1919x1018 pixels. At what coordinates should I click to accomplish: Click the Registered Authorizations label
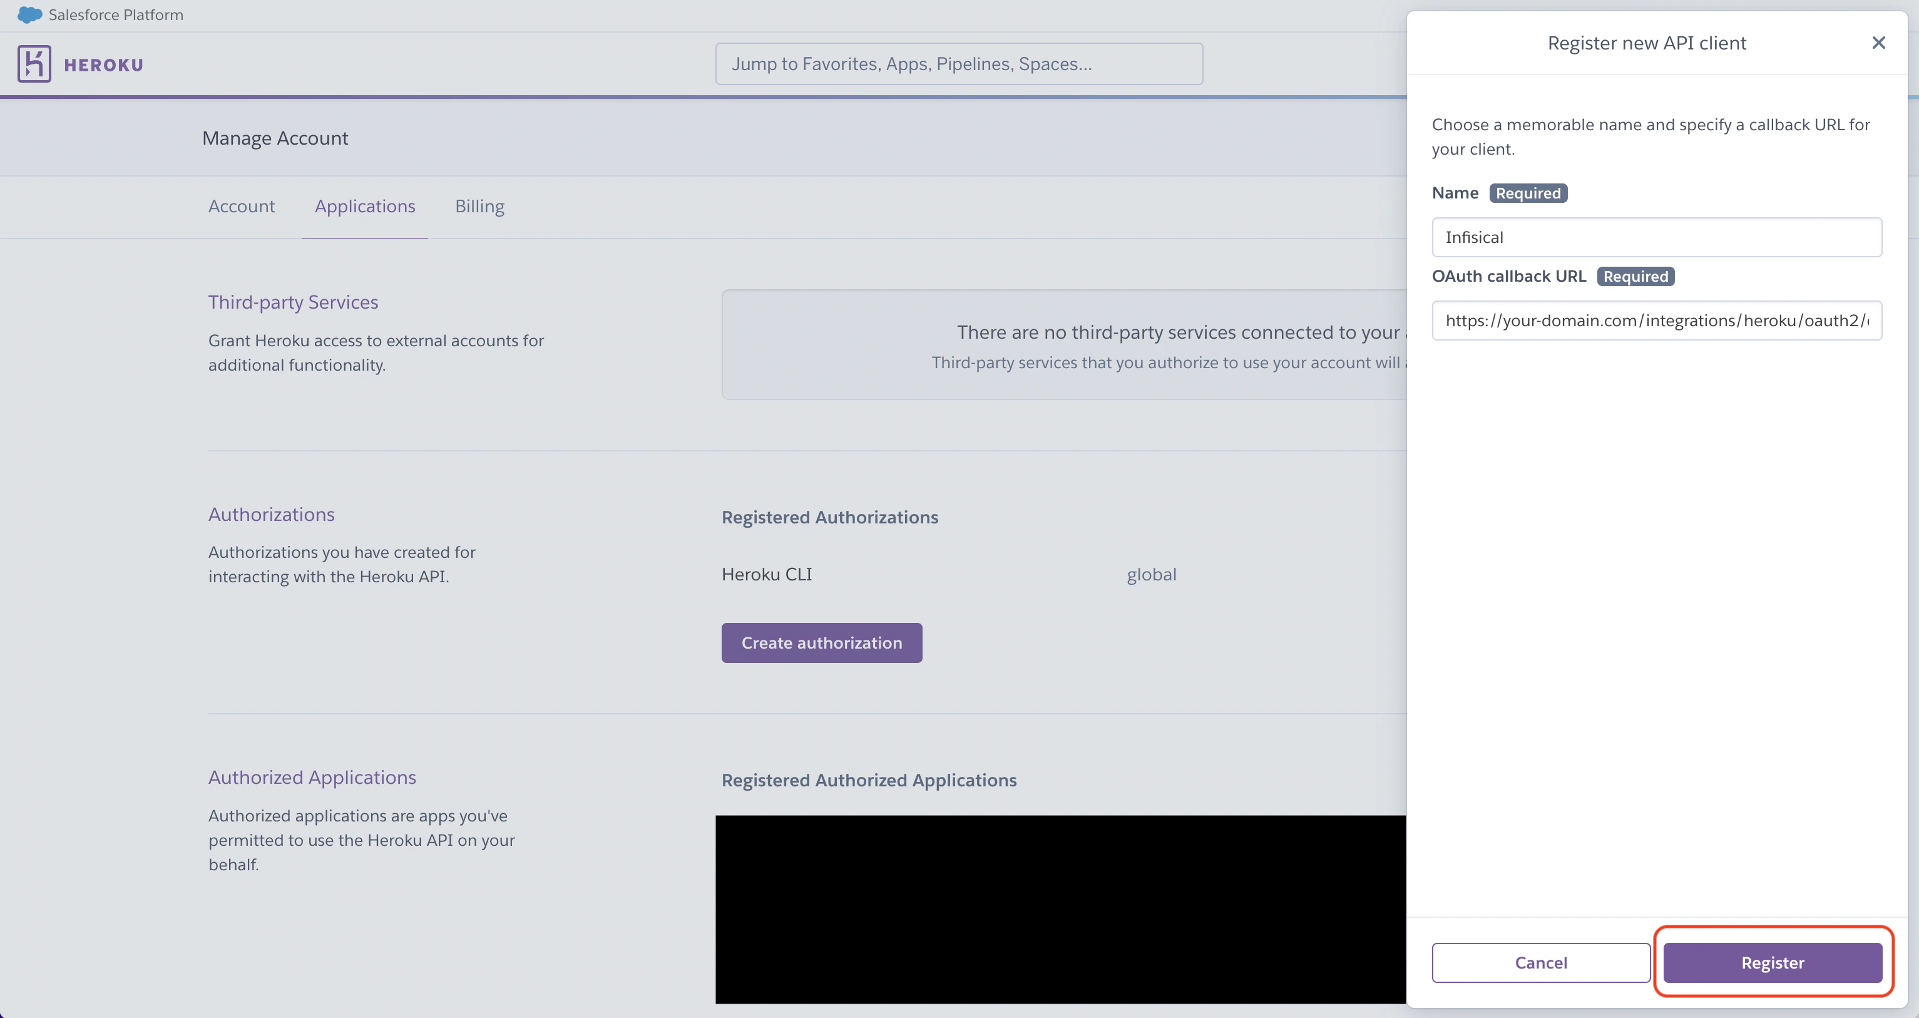pos(830,517)
